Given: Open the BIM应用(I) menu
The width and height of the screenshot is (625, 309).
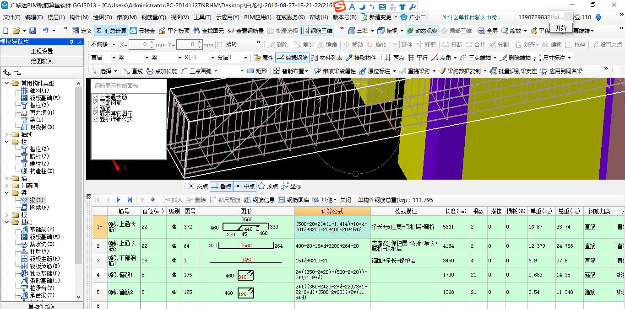Looking at the screenshot, I should (x=257, y=17).
